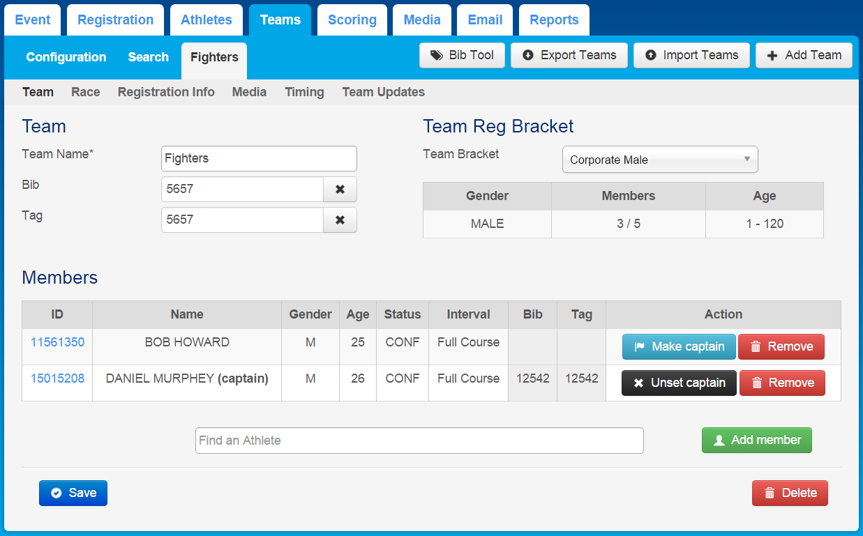Select the Fighters sub-tab
The width and height of the screenshot is (863, 536).
coord(214,61)
